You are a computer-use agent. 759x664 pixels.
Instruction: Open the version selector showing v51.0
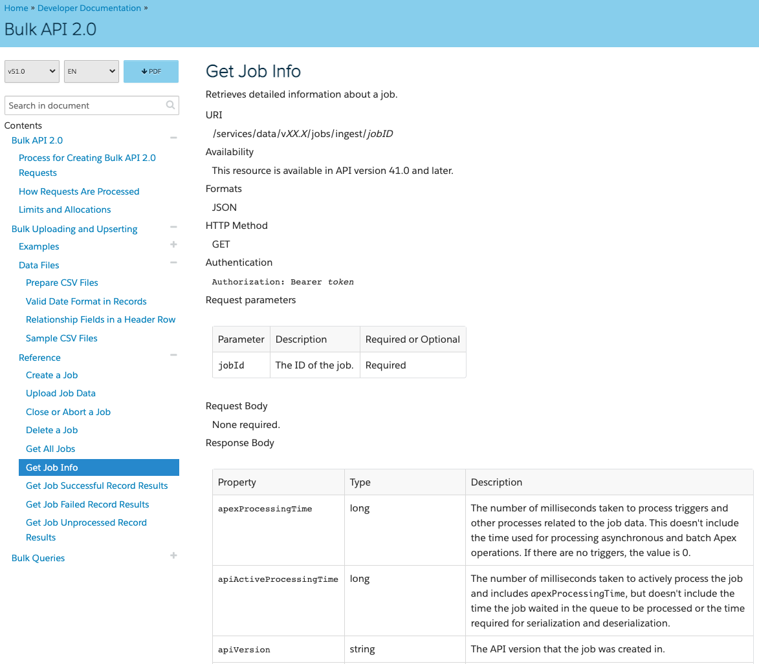point(31,71)
